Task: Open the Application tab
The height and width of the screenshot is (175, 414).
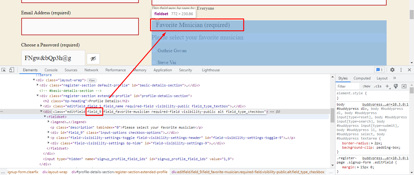Action: point(163,70)
